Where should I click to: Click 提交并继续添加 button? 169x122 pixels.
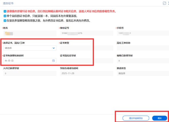click(136, 118)
